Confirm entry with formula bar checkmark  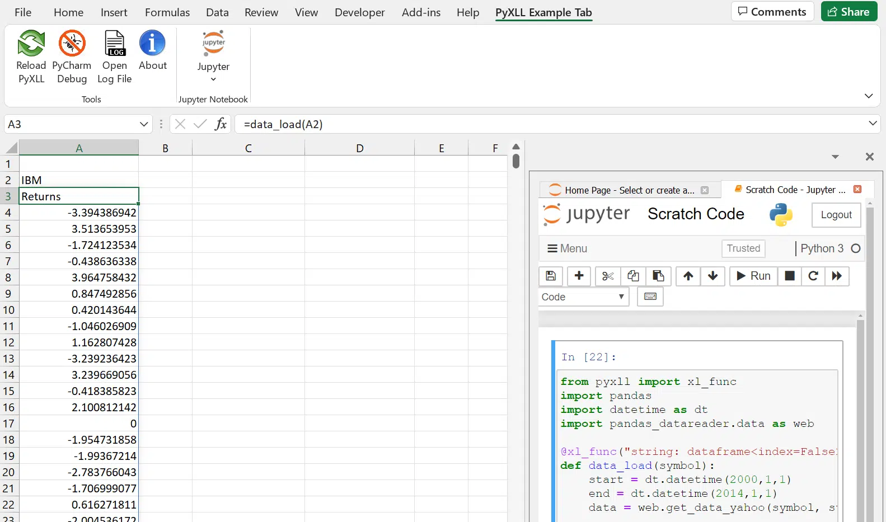(200, 124)
